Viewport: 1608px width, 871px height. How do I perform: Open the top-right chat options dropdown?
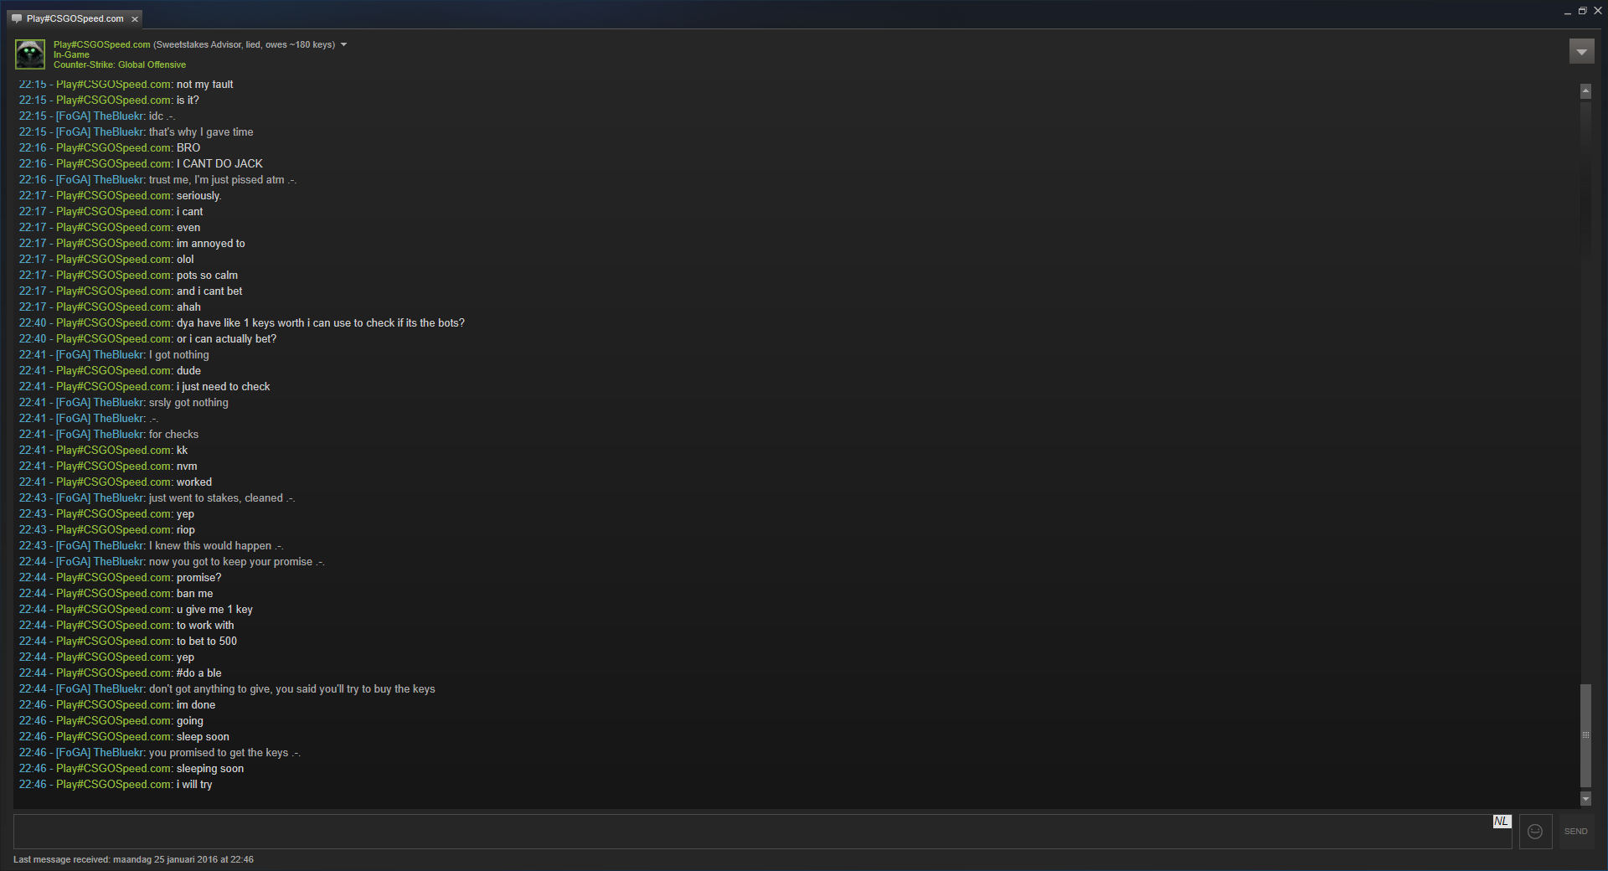[x=1581, y=52]
